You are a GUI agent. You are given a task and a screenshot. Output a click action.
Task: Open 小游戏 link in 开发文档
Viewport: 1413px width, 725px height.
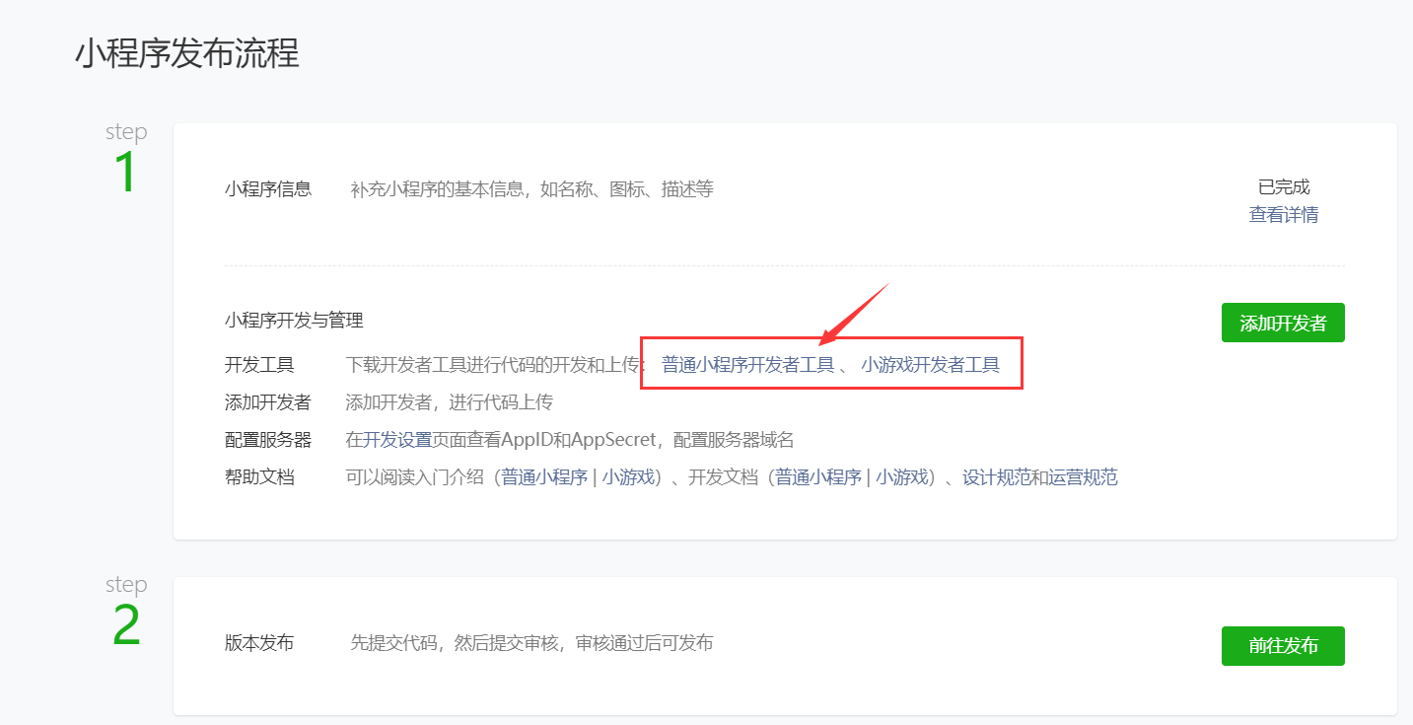click(903, 477)
